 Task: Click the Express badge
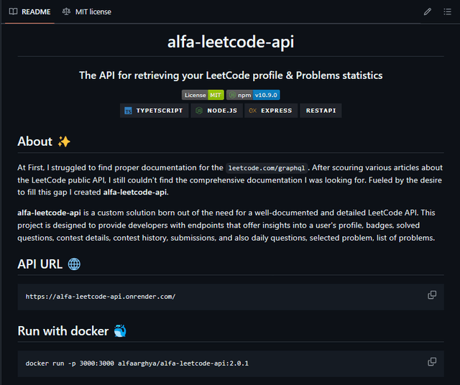coord(270,111)
